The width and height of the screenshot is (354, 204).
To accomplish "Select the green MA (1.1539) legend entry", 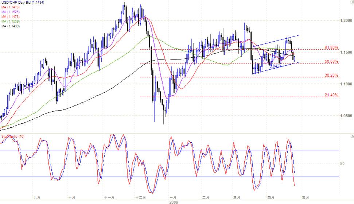I will pos(11,22).
